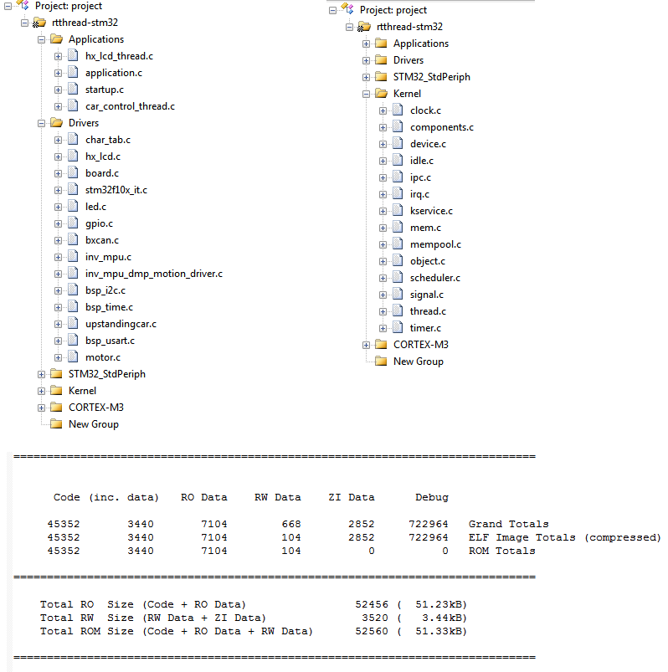Select object.c in Kernel group

[x=428, y=261]
